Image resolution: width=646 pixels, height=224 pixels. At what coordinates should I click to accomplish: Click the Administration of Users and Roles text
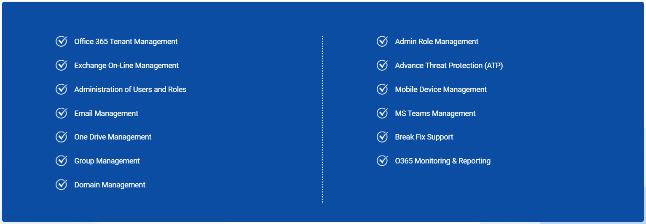tap(130, 90)
